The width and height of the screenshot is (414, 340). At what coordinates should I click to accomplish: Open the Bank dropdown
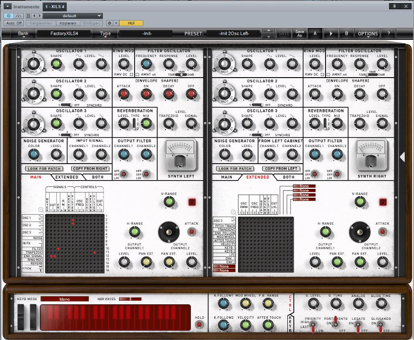pos(23,34)
